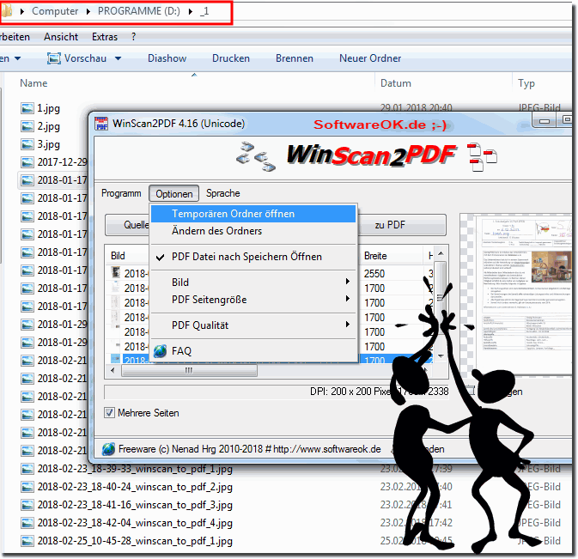Start Diashow in Explorer toolbar
Screen dimensions: 578x559
coord(167,58)
